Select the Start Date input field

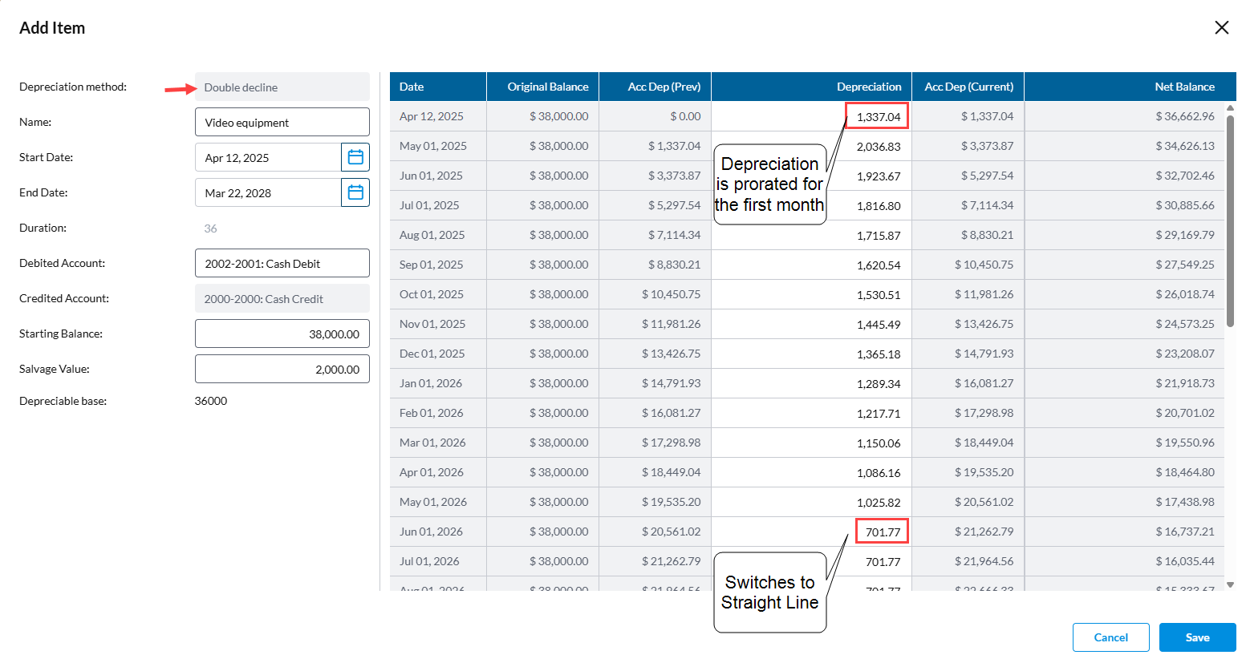[268, 158]
